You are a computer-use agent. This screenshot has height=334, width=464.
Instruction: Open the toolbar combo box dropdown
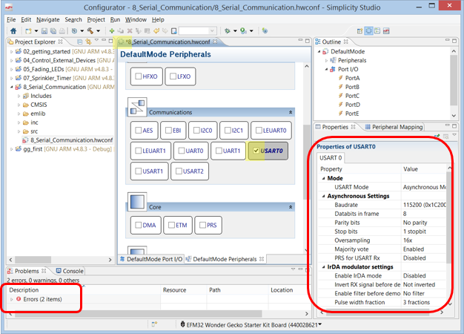pyautogui.click(x=212, y=31)
